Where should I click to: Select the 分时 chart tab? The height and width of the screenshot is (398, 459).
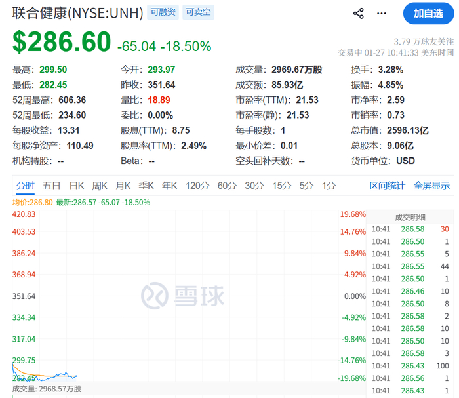26,186
